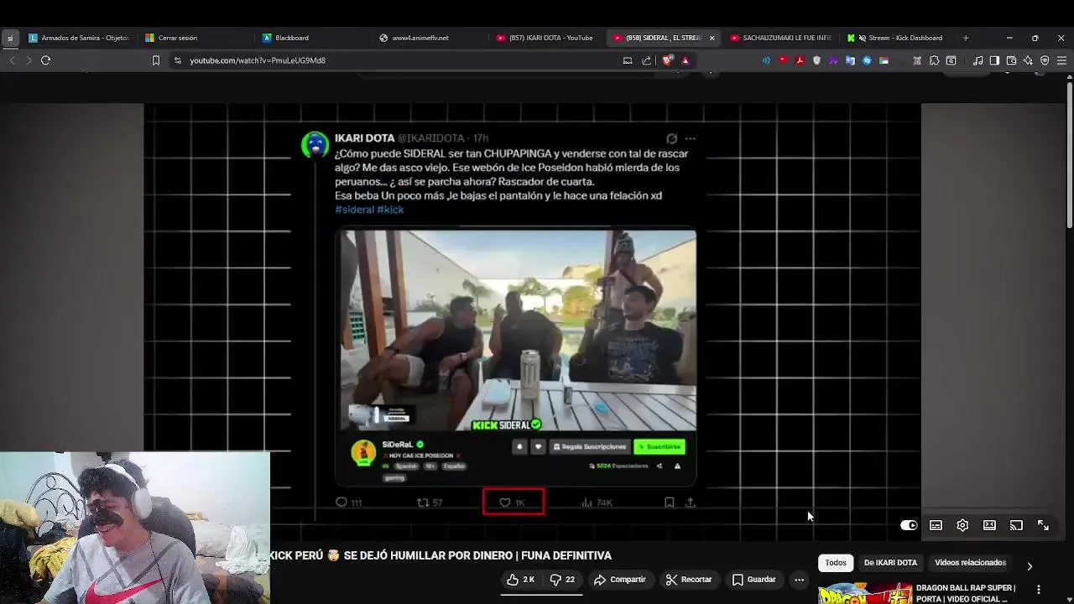Open Brave Rewards triangle icon
This screenshot has width=1074, height=604.
point(686,60)
